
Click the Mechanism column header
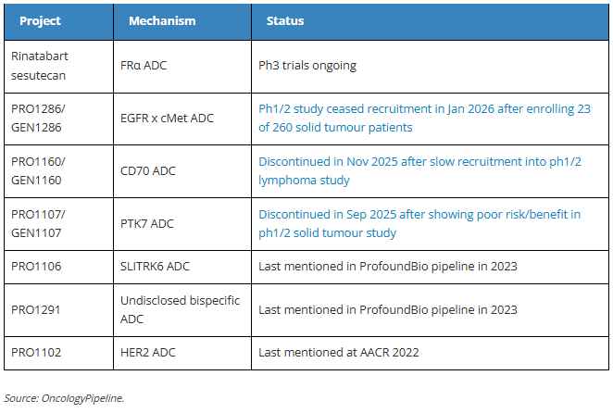(161, 20)
